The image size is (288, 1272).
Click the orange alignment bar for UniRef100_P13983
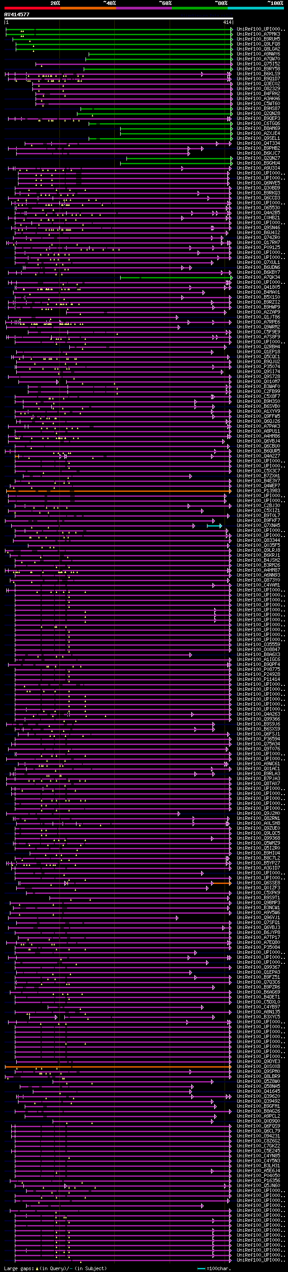(119, 491)
